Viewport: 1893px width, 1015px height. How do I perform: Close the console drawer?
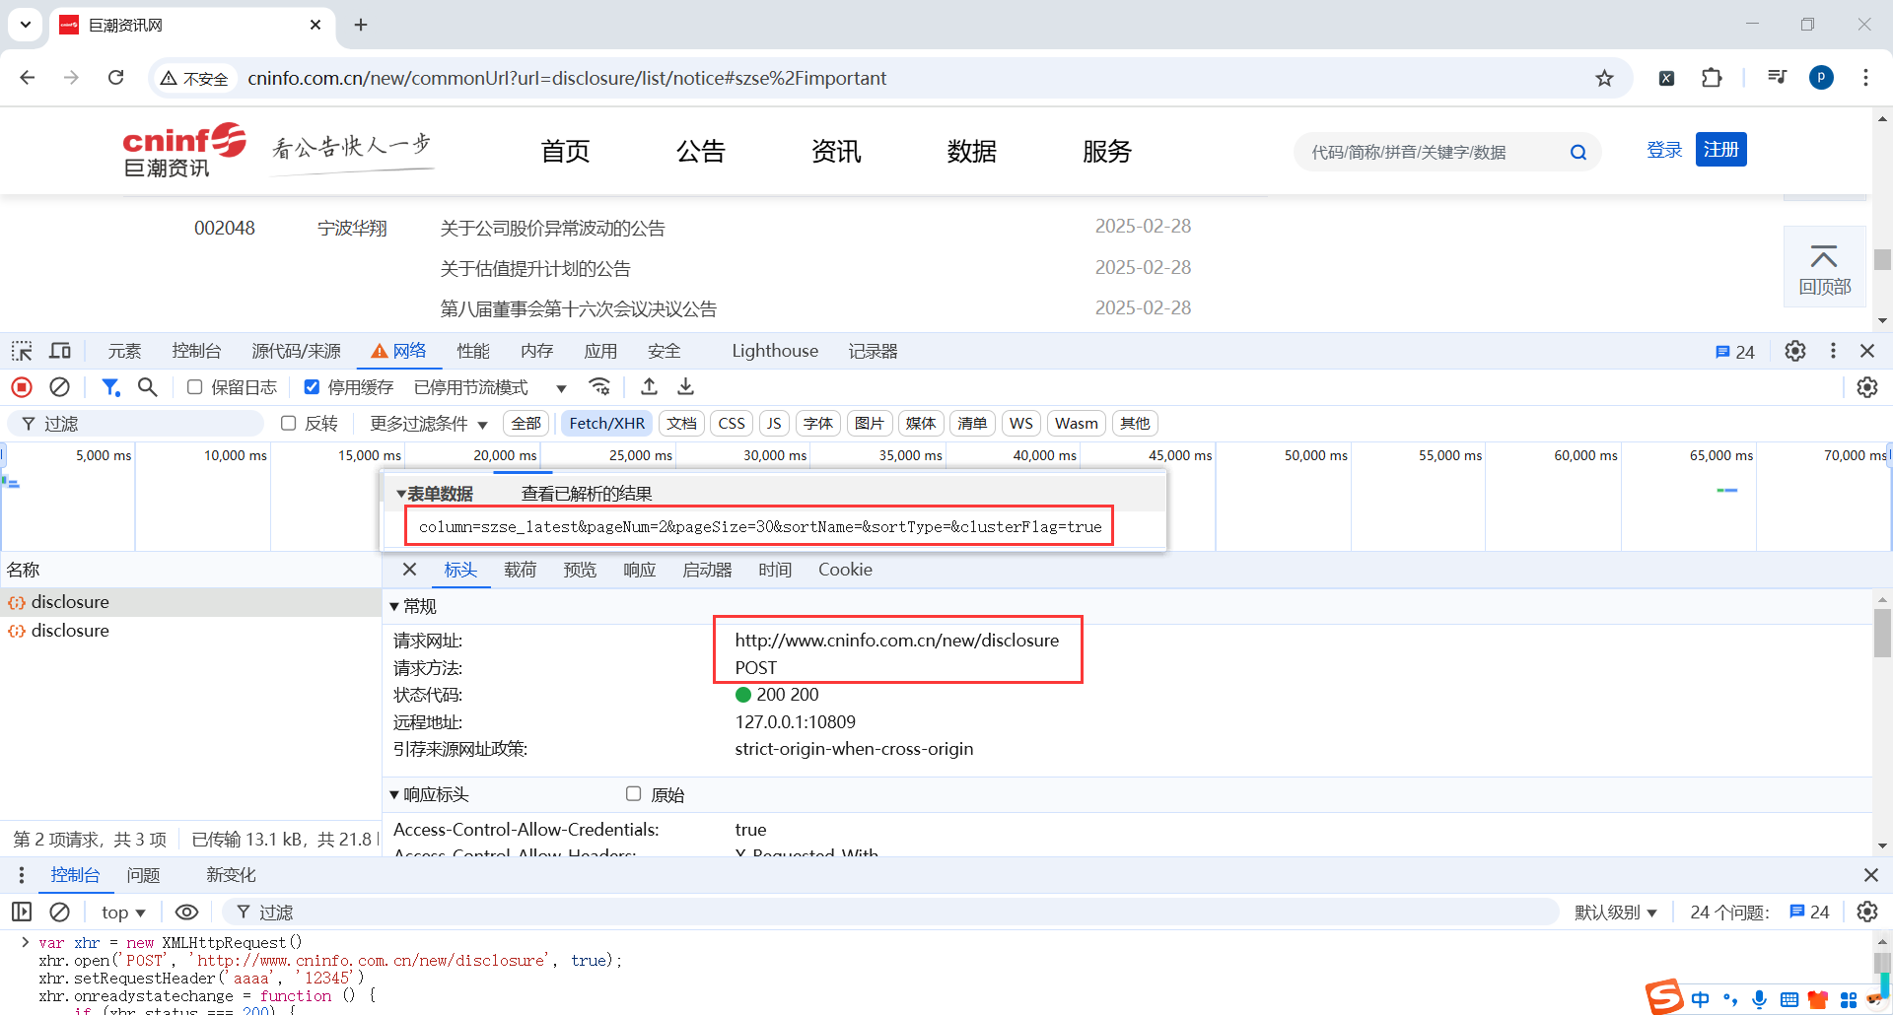[x=1870, y=875]
